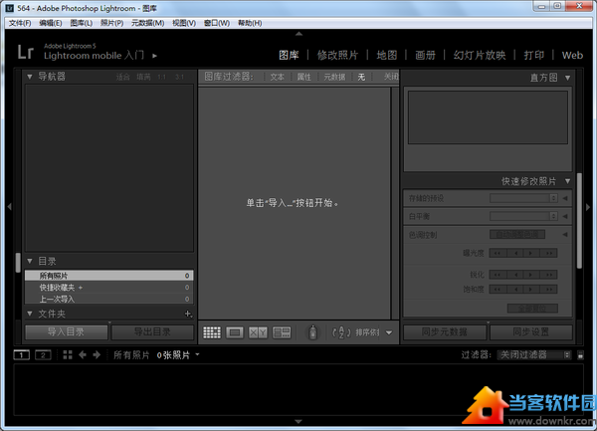This screenshot has width=597, height=431.
Task: Switch to Grid view icon in toolbar
Action: pyautogui.click(x=212, y=332)
